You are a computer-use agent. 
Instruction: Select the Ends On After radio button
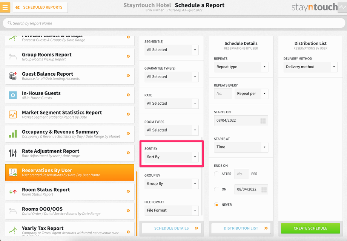coord(216,174)
